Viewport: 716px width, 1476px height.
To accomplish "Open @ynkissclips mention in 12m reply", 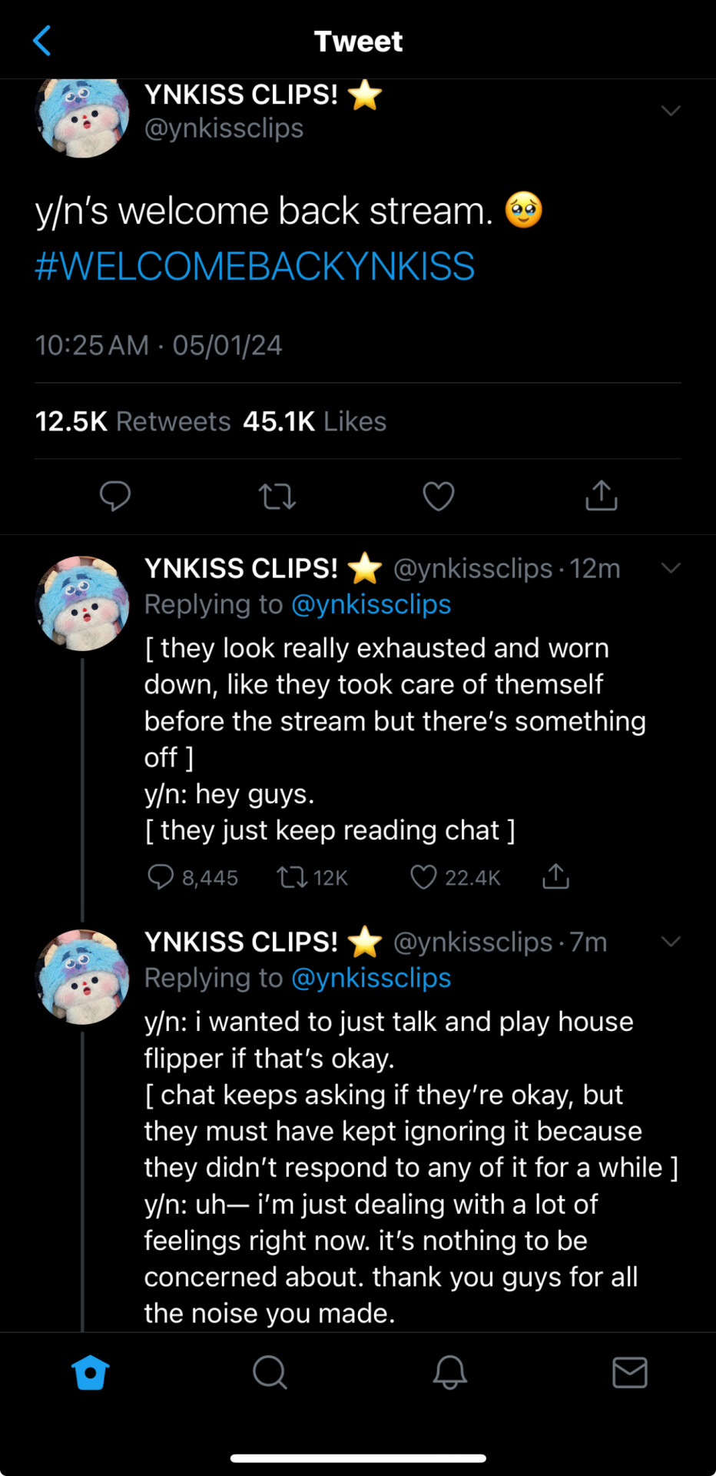I will [371, 605].
